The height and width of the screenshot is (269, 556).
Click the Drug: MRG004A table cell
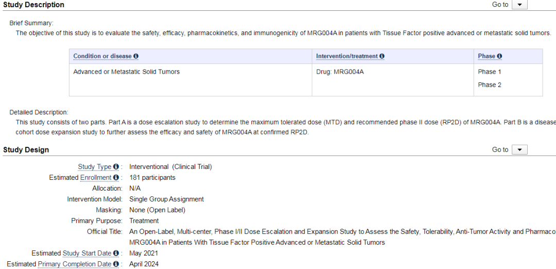340,72
